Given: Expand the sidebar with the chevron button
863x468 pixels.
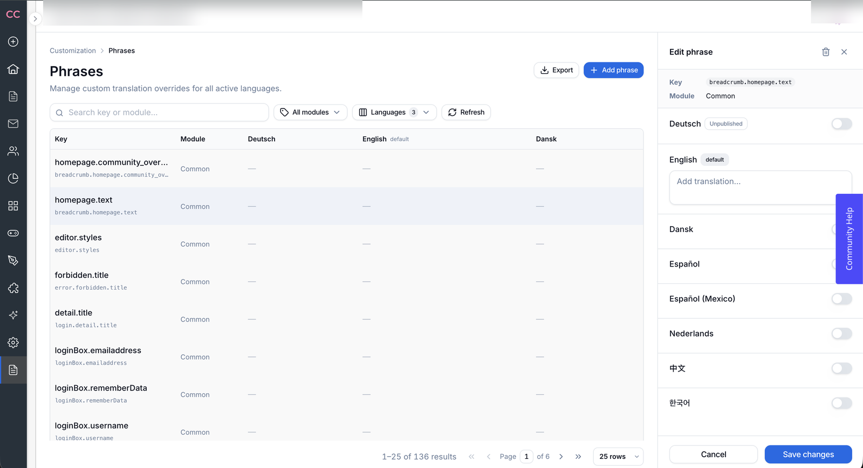Looking at the screenshot, I should click(x=35, y=19).
